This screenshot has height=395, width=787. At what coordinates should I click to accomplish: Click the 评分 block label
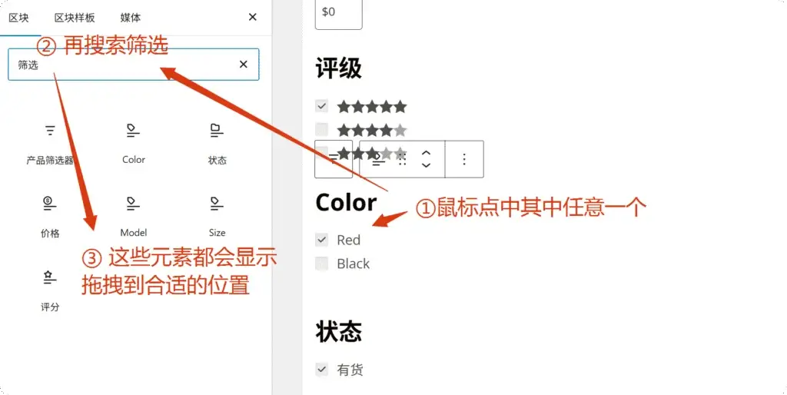click(x=50, y=307)
